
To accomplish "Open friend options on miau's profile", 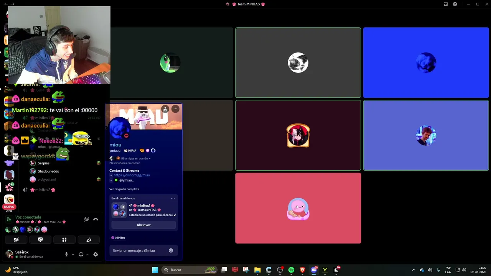I will pos(165,109).
